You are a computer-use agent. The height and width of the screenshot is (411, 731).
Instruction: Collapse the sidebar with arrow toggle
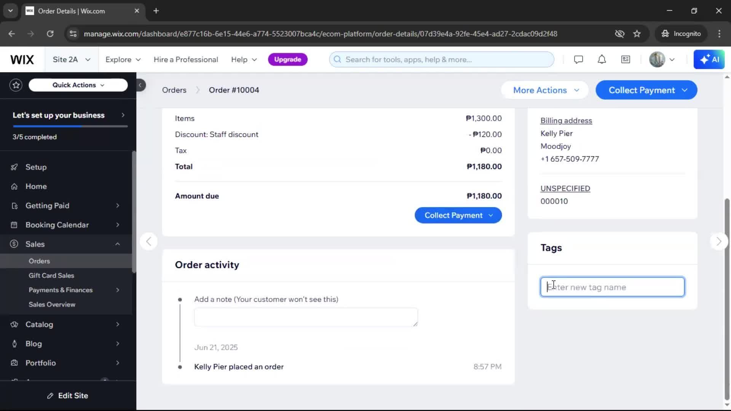140,85
